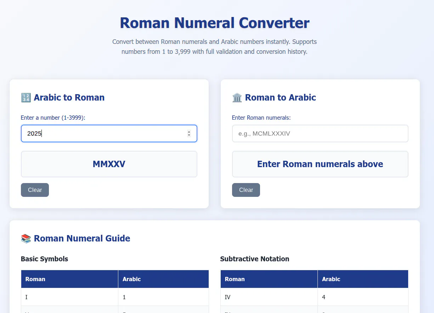Click the 'Enter a number (1-3999):' label

click(x=53, y=118)
